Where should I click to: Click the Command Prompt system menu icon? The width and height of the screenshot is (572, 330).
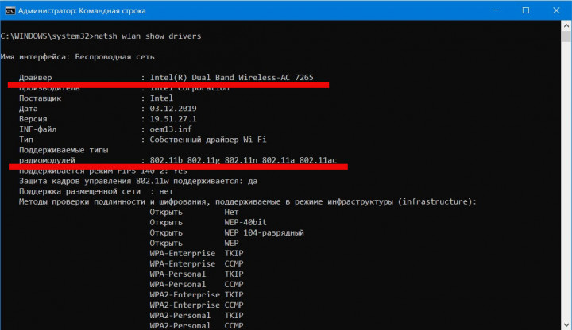(x=10, y=10)
